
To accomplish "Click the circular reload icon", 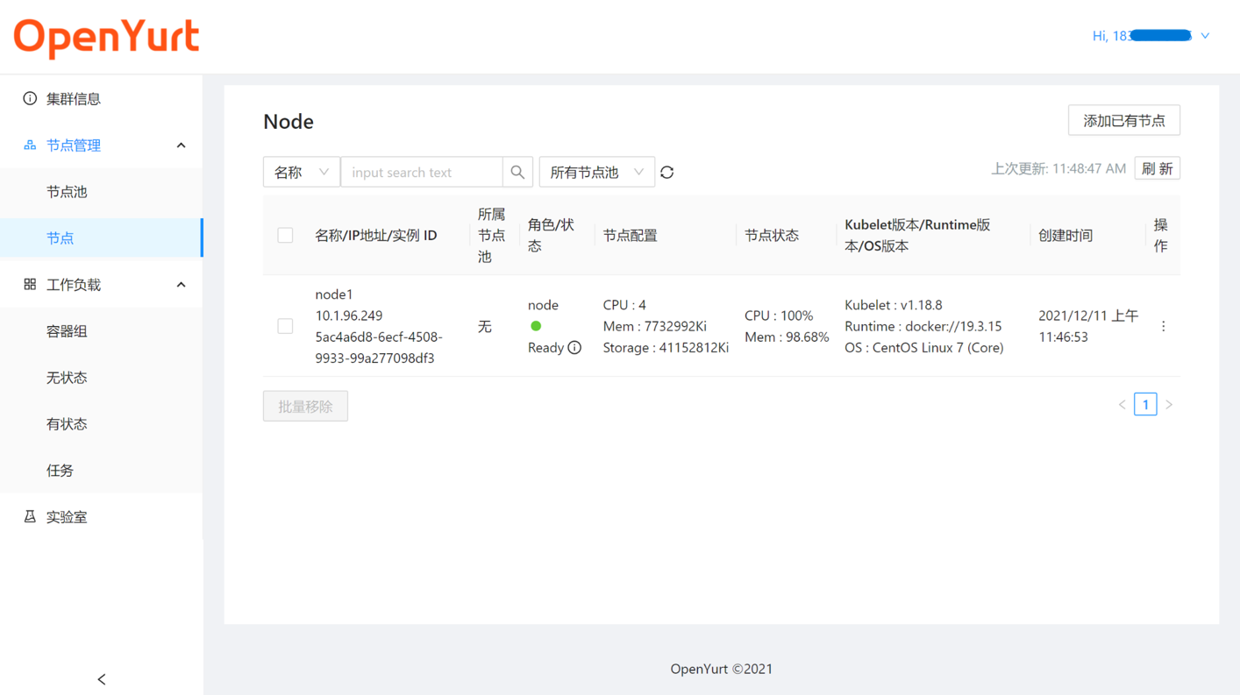I will pos(667,173).
